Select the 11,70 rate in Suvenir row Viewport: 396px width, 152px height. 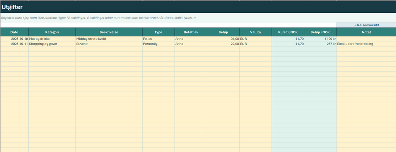click(288, 44)
